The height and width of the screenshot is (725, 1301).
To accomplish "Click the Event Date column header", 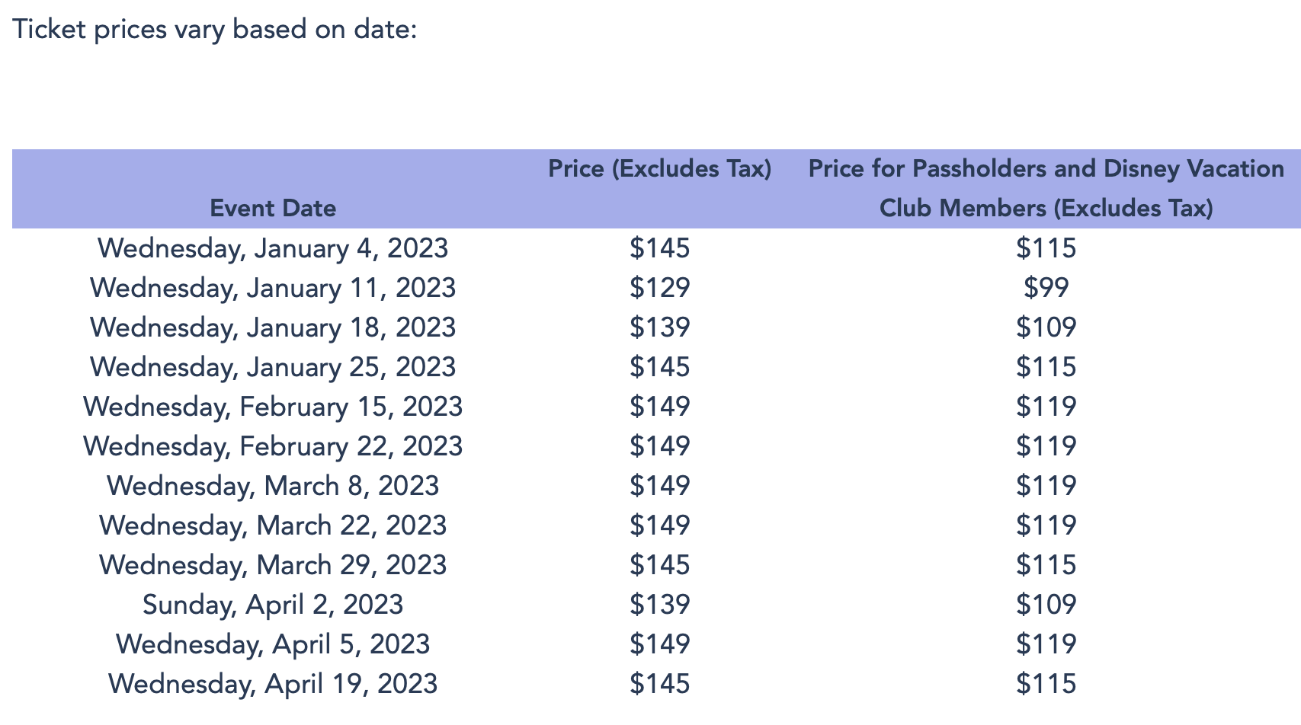I will click(x=273, y=208).
